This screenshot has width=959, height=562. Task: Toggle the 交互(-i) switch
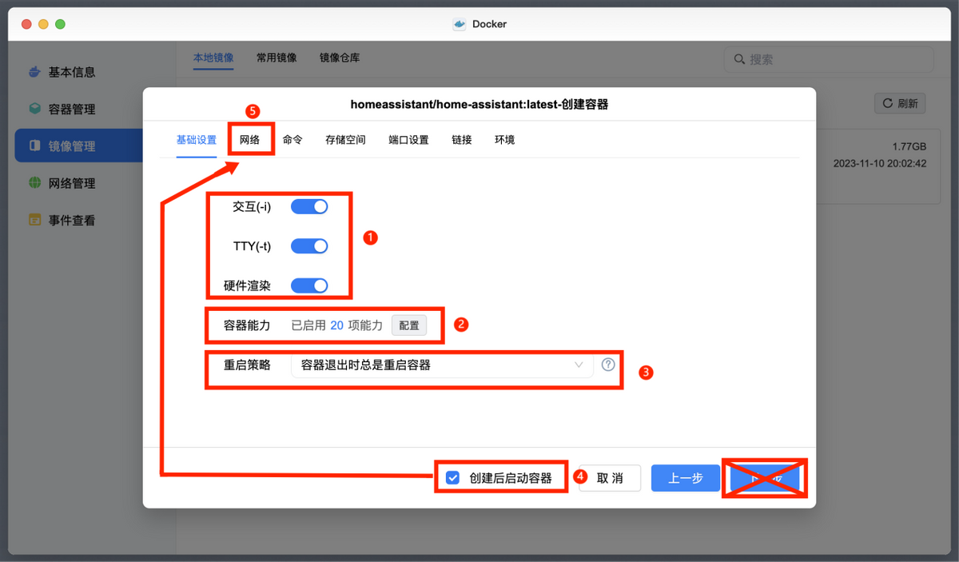click(x=309, y=207)
